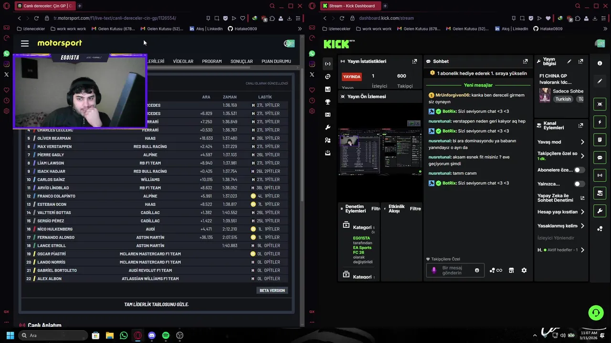
Task: Open Hatake0809 GitHub bookmark in Kick window
Action: click(x=548, y=29)
